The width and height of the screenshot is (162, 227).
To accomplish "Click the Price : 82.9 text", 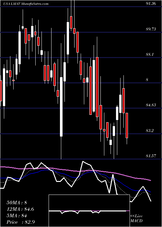I will click(20, 222).
